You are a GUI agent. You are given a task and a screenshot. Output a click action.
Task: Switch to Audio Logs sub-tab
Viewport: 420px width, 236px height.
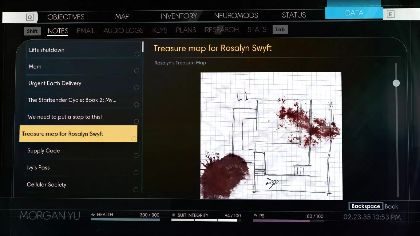(x=124, y=30)
